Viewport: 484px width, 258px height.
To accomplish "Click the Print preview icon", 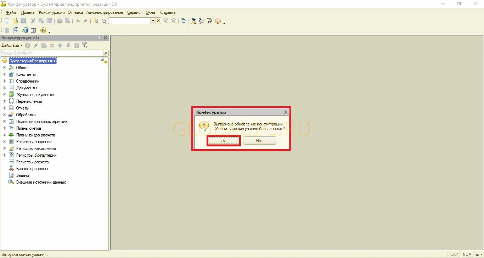I will (x=67, y=21).
